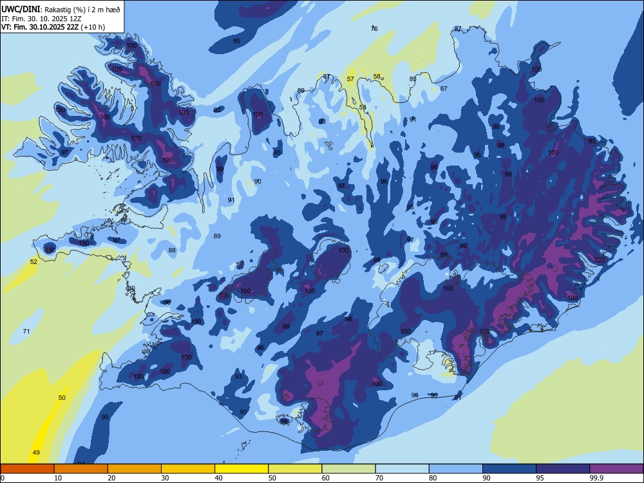This screenshot has height=483, width=644.
Task: Click the golden 30–40 legend swatch
Action: [x=188, y=469]
